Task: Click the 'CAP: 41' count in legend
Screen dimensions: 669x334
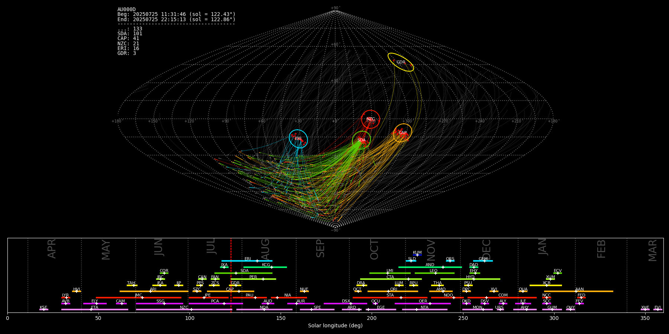Action: [x=128, y=39]
